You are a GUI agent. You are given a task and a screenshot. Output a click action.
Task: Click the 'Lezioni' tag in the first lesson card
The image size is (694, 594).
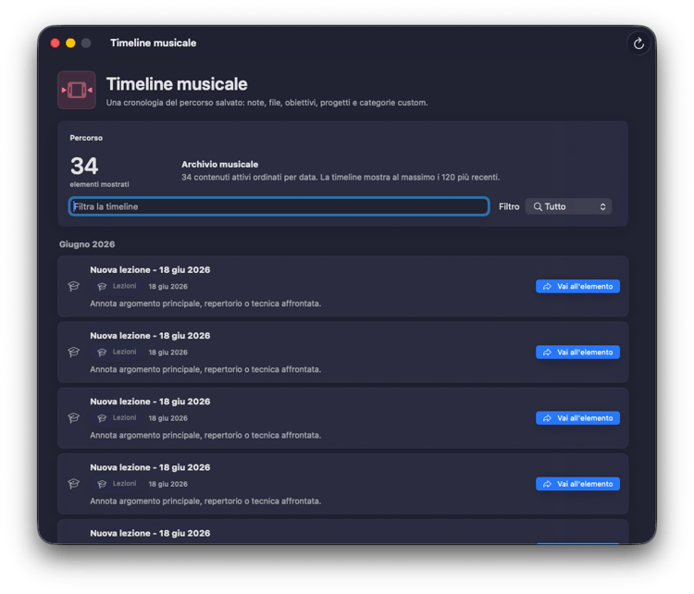117,287
